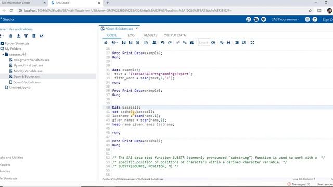Refresh the Server Files and Folders tree
The width and height of the screenshot is (333, 187).
42,36
